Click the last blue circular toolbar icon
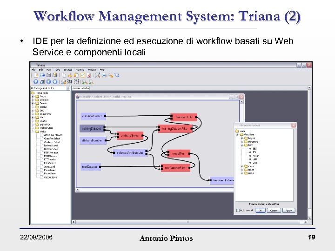 click(55, 82)
